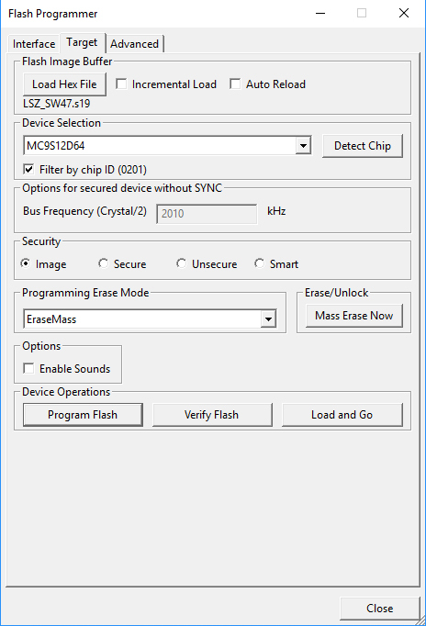Uncheck Filter by chip ID checkbox
Screen dimensions: 426x626
click(28, 169)
